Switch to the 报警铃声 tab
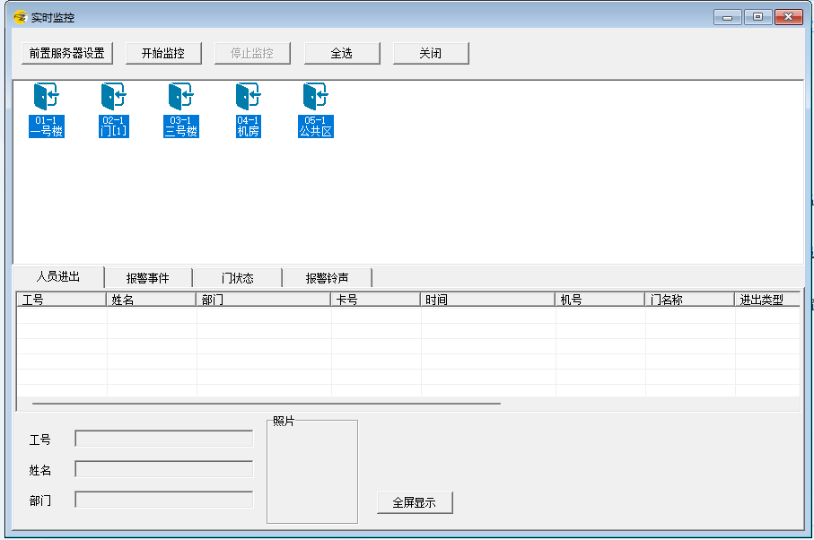Viewport: 814px width, 540px height. coord(327,278)
